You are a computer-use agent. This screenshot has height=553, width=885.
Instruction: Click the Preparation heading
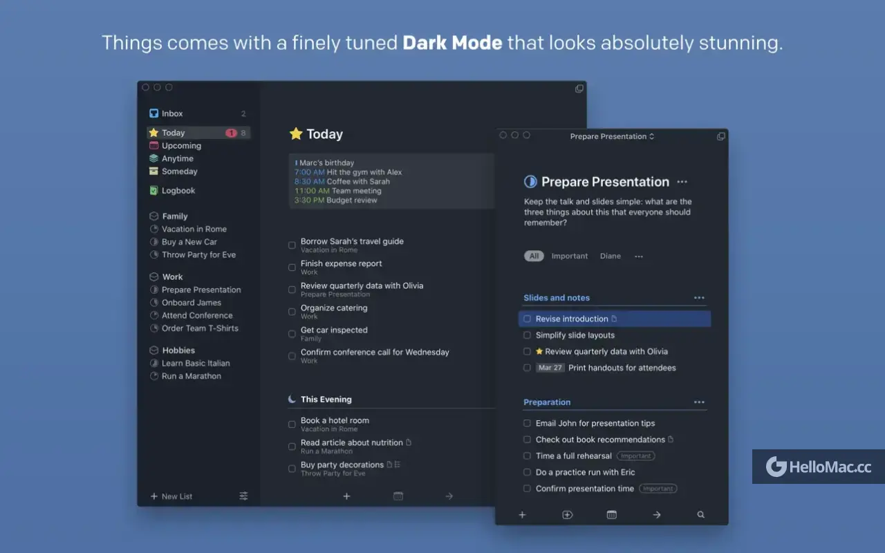(547, 402)
